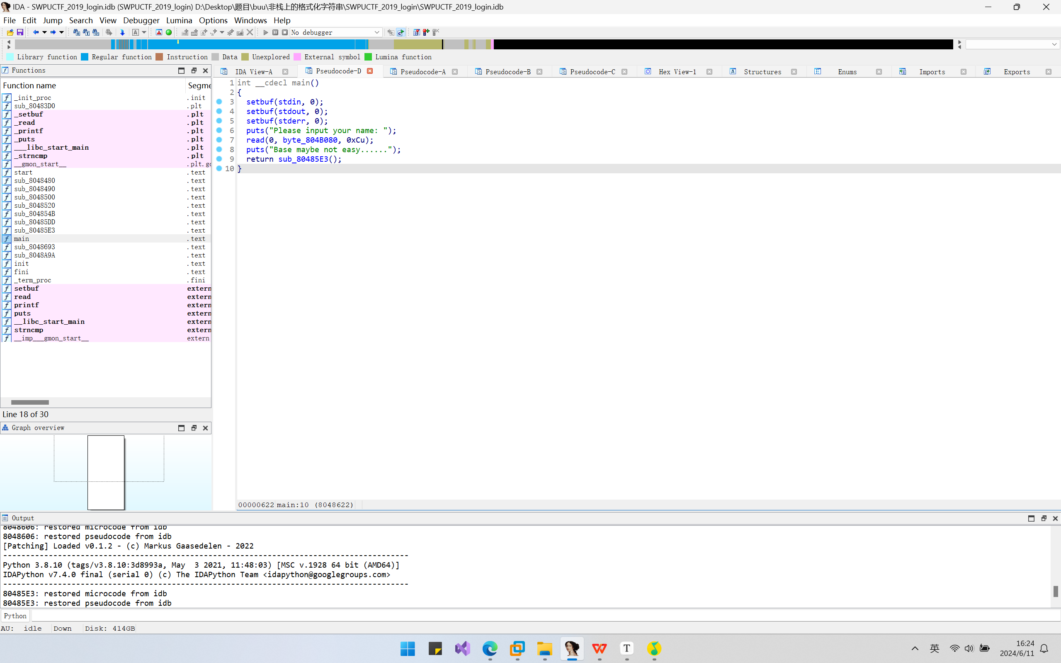Viewport: 1061px width, 663px height.
Task: Click the Save database floppy icon
Action: (20, 32)
